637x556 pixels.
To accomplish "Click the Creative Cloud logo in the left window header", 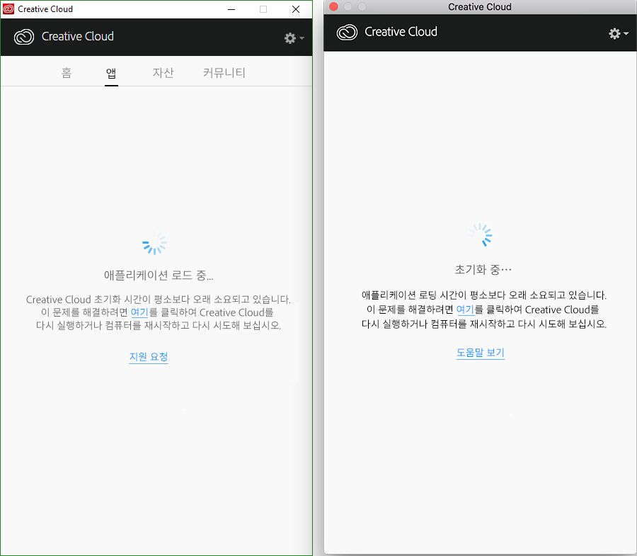I will click(23, 36).
